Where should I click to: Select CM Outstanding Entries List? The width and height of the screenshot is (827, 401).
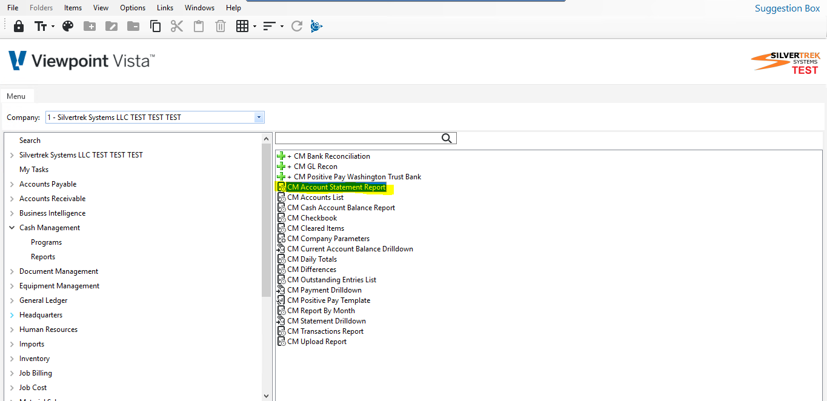coord(331,280)
